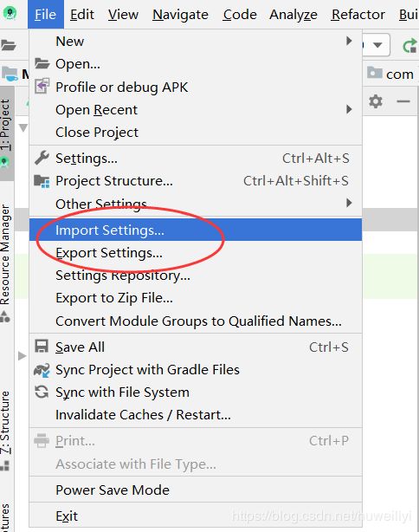Click the Open folder icon in File menu
This screenshot has width=419, height=532.
tap(42, 63)
